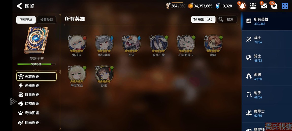Screen dimensions: 292x131
Task: Open the 级别（★） sort filter
Action: coord(203,19)
